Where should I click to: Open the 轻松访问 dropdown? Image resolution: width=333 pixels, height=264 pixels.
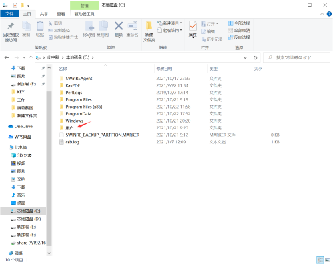point(181,30)
